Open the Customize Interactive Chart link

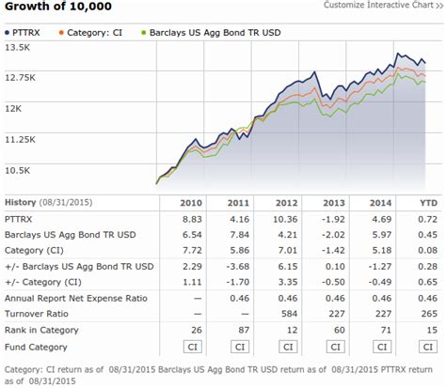[384, 5]
